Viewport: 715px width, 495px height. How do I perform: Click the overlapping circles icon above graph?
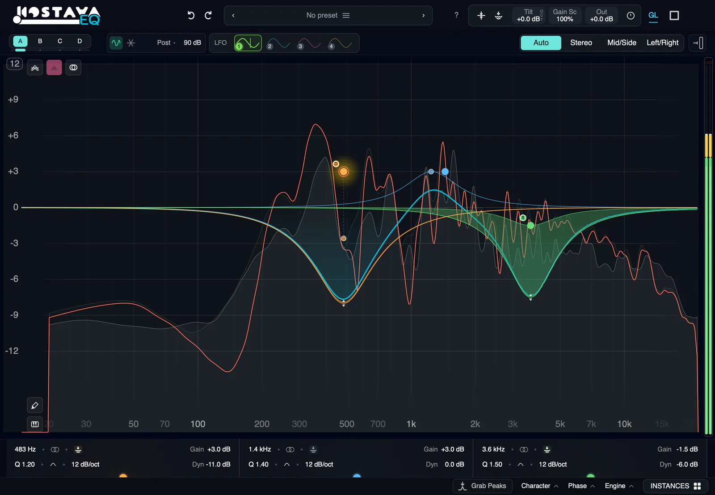[x=73, y=68]
